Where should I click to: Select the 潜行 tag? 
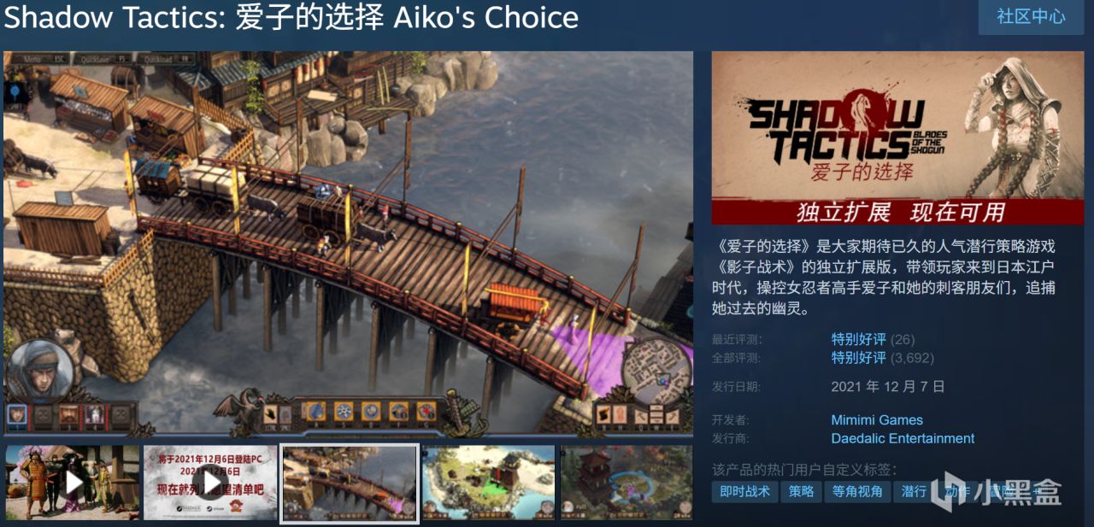pyautogui.click(x=914, y=491)
